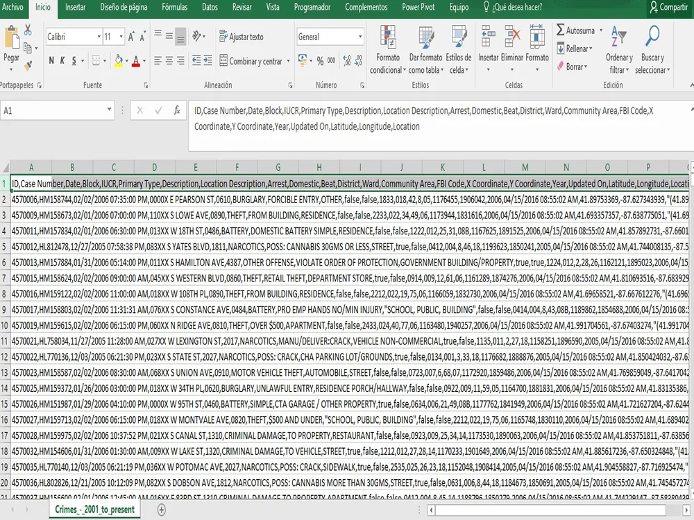The width and height of the screenshot is (694, 520).
Task: Click the Autosuma button
Action: click(575, 31)
